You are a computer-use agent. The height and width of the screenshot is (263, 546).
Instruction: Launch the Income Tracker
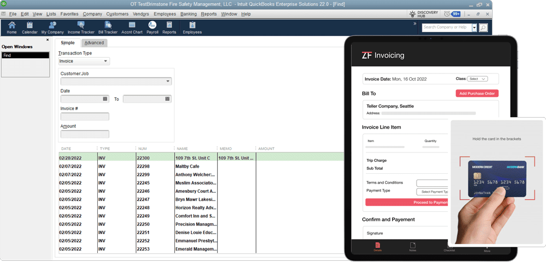tap(81, 27)
